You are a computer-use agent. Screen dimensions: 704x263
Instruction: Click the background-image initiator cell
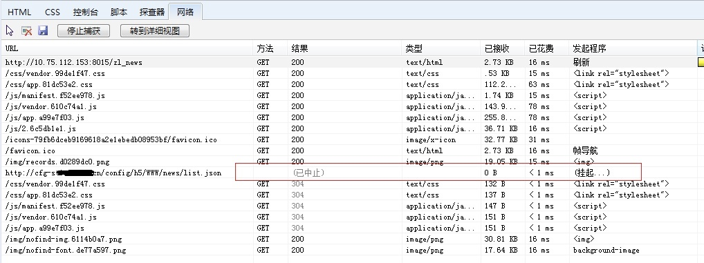tap(606, 250)
